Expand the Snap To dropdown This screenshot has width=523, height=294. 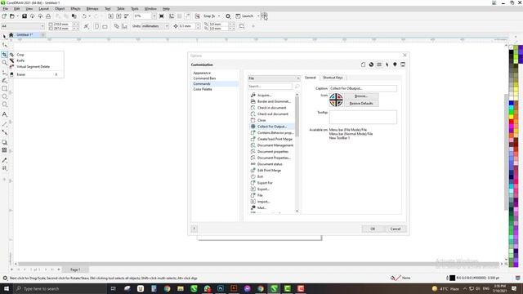219,16
